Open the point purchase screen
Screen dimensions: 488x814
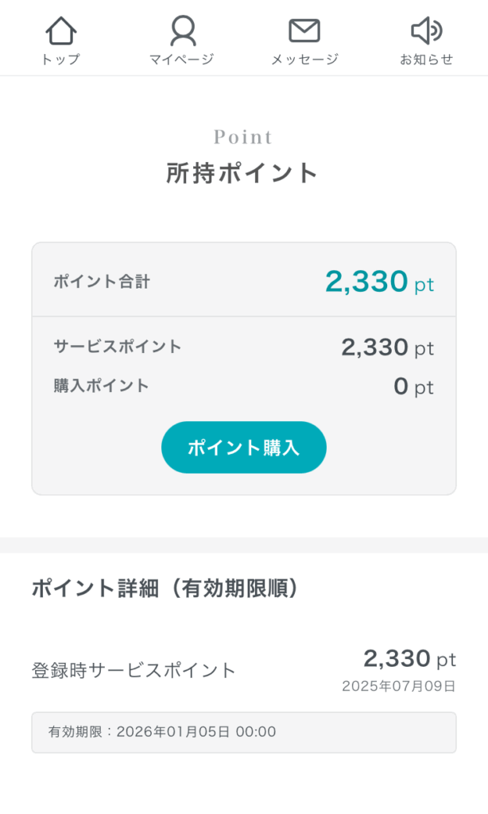(243, 448)
